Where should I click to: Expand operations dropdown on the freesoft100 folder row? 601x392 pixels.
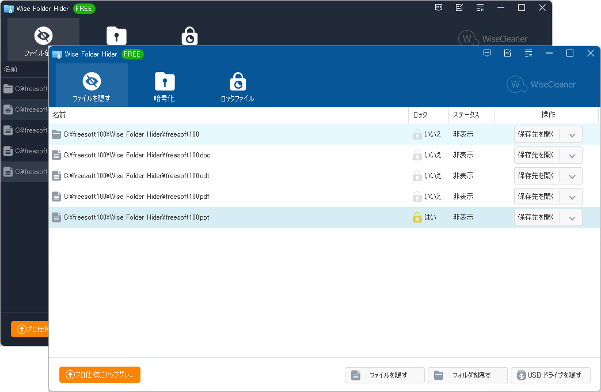click(x=572, y=134)
